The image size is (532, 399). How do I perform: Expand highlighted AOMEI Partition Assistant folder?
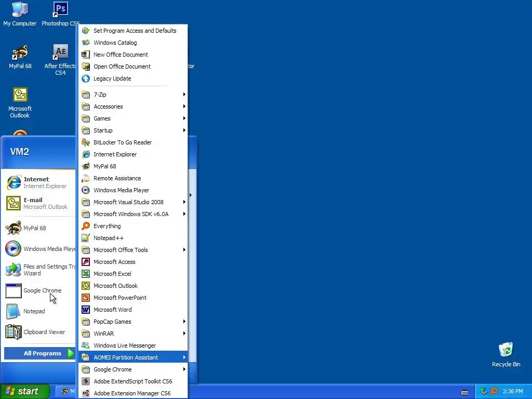tap(133, 357)
